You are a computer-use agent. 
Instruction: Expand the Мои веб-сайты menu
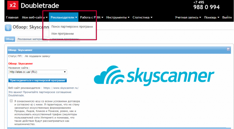[35, 17]
